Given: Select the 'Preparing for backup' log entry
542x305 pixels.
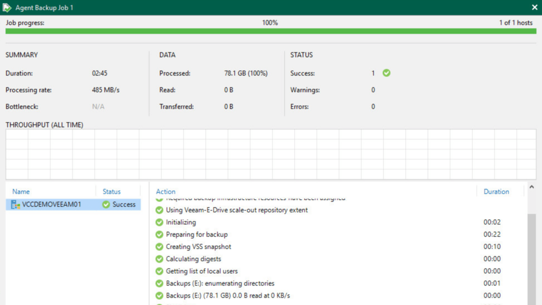Looking at the screenshot, I should (x=197, y=235).
